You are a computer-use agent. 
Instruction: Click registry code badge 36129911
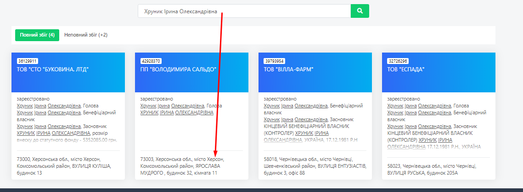click(x=28, y=61)
